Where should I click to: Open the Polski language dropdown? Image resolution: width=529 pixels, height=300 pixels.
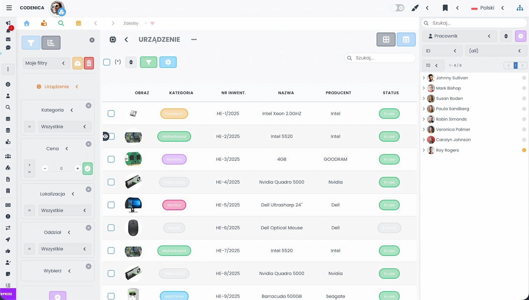(488, 8)
